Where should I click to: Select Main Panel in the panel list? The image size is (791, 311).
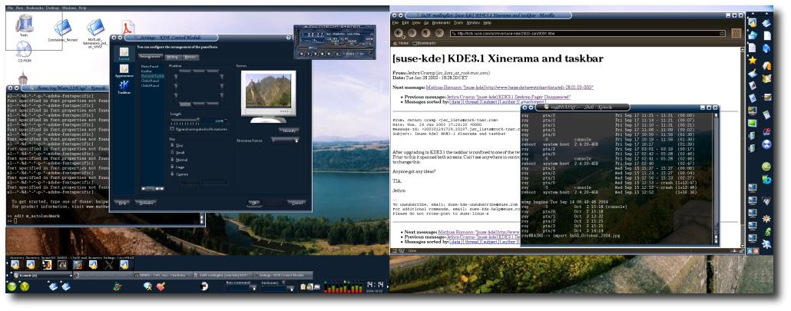click(149, 67)
